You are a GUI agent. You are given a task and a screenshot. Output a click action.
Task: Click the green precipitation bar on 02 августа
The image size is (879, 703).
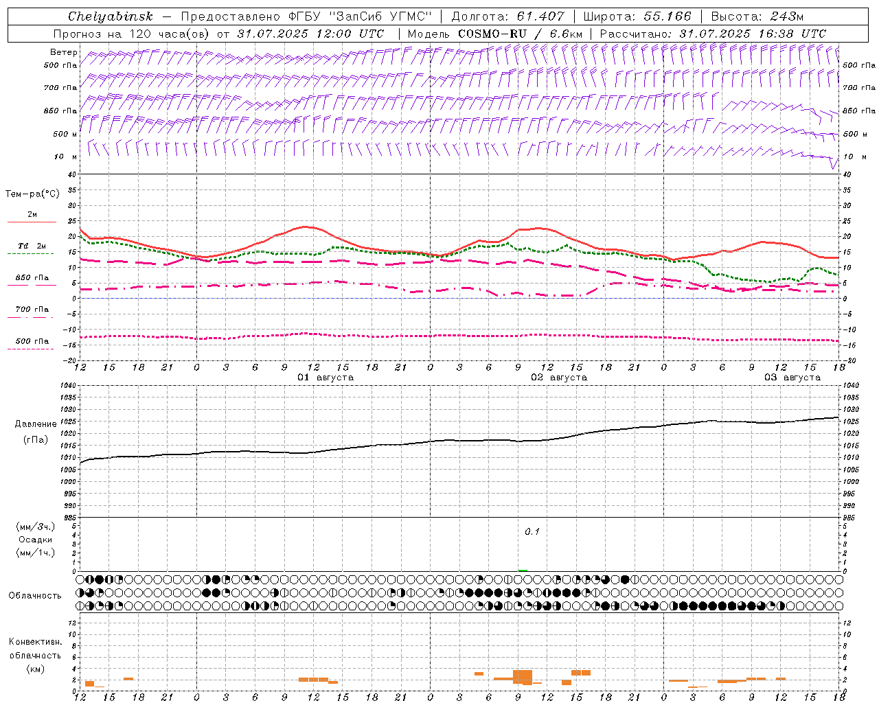click(x=523, y=570)
